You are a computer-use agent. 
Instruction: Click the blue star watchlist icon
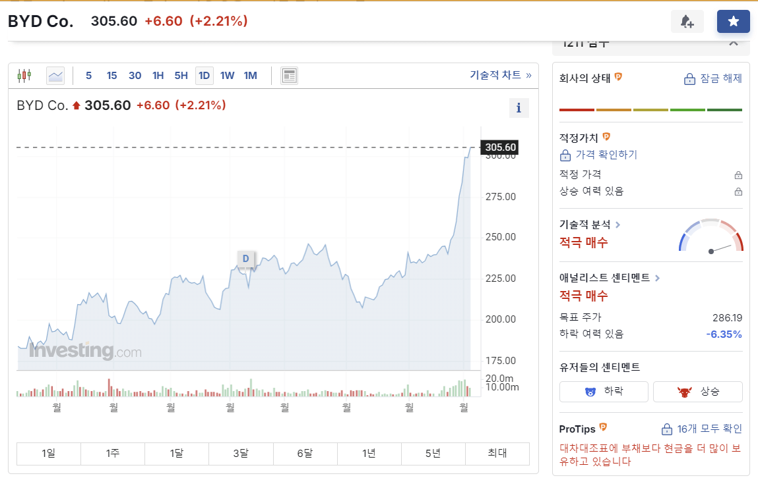733,20
